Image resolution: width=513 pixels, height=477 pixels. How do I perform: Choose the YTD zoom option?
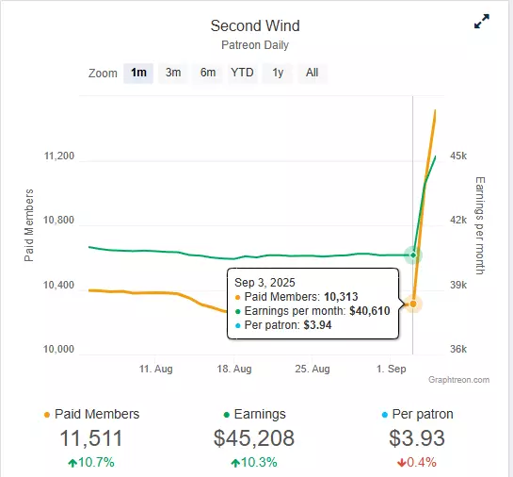point(242,73)
